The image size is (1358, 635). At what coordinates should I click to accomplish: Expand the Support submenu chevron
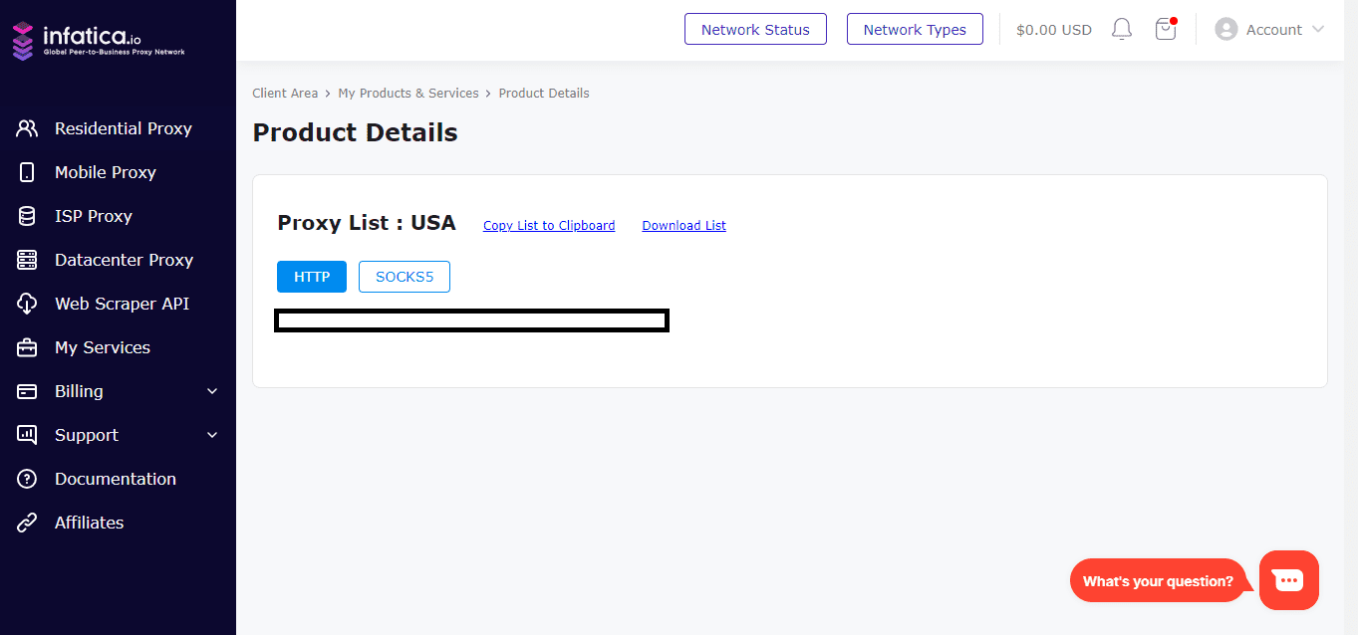212,435
